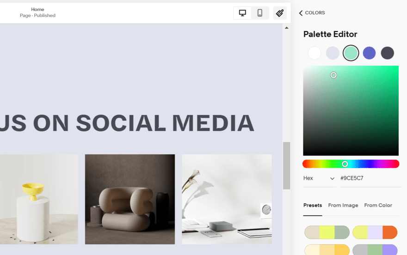Click the 'Page · Published' status text
Viewport: 407px width, 255px height.
(x=37, y=16)
